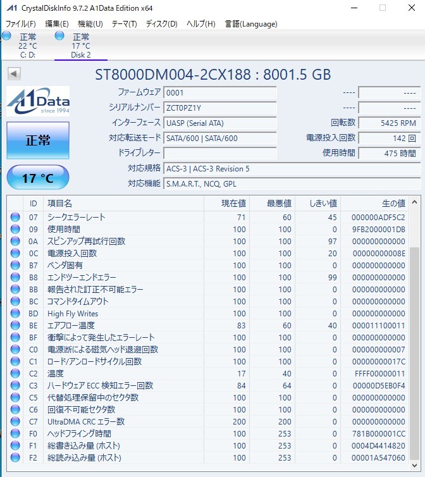Click status orb for ID 0A row
This screenshot has width=425, height=477.
click(15, 241)
